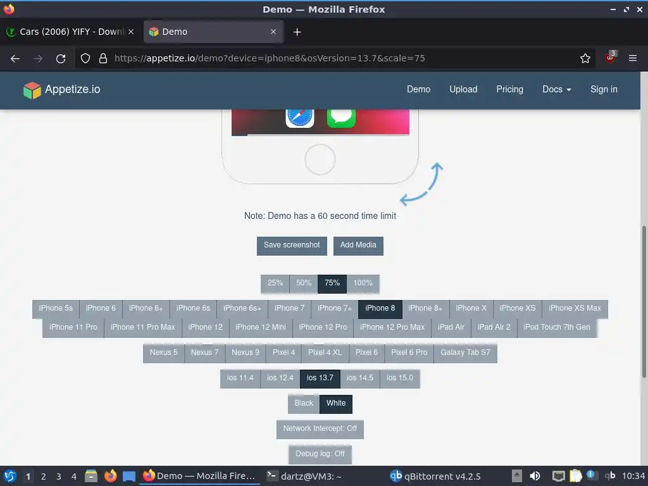Screen dimensions: 648x486
Task: Click the volume speaker tray icon
Action: pyautogui.click(x=535, y=476)
